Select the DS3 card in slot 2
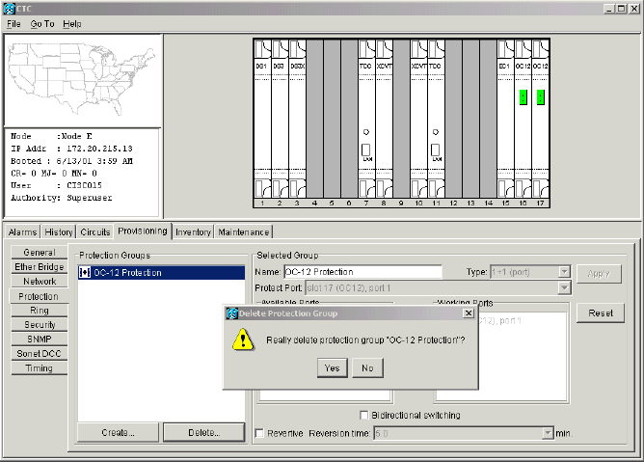644x462 pixels. (280, 120)
